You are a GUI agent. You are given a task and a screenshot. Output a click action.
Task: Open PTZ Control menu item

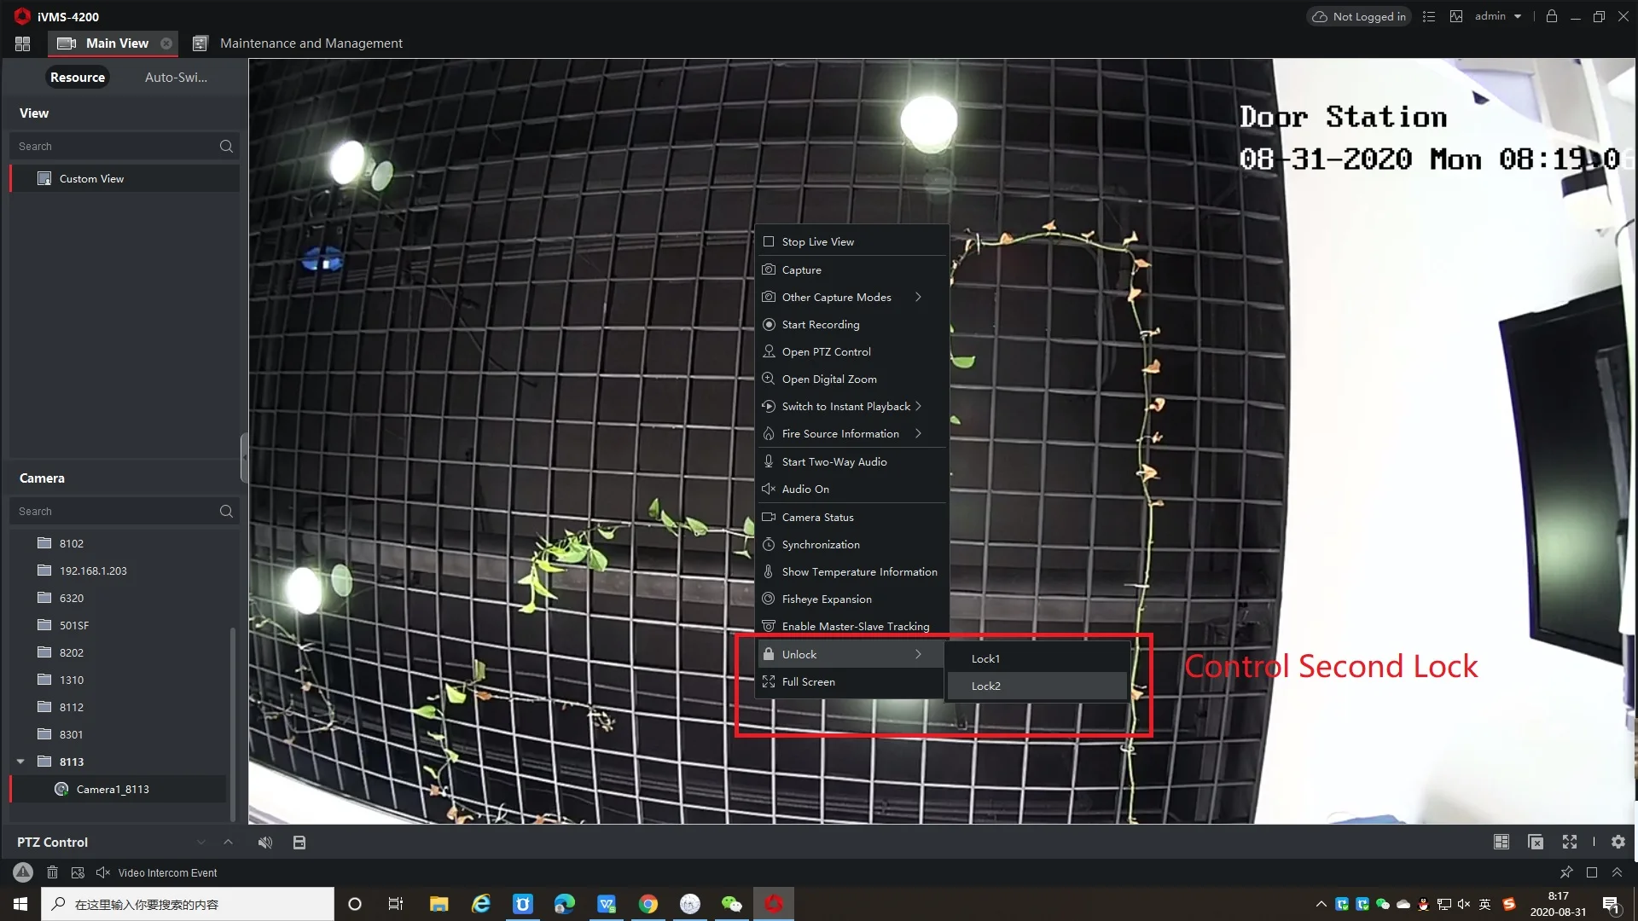[x=852, y=352]
